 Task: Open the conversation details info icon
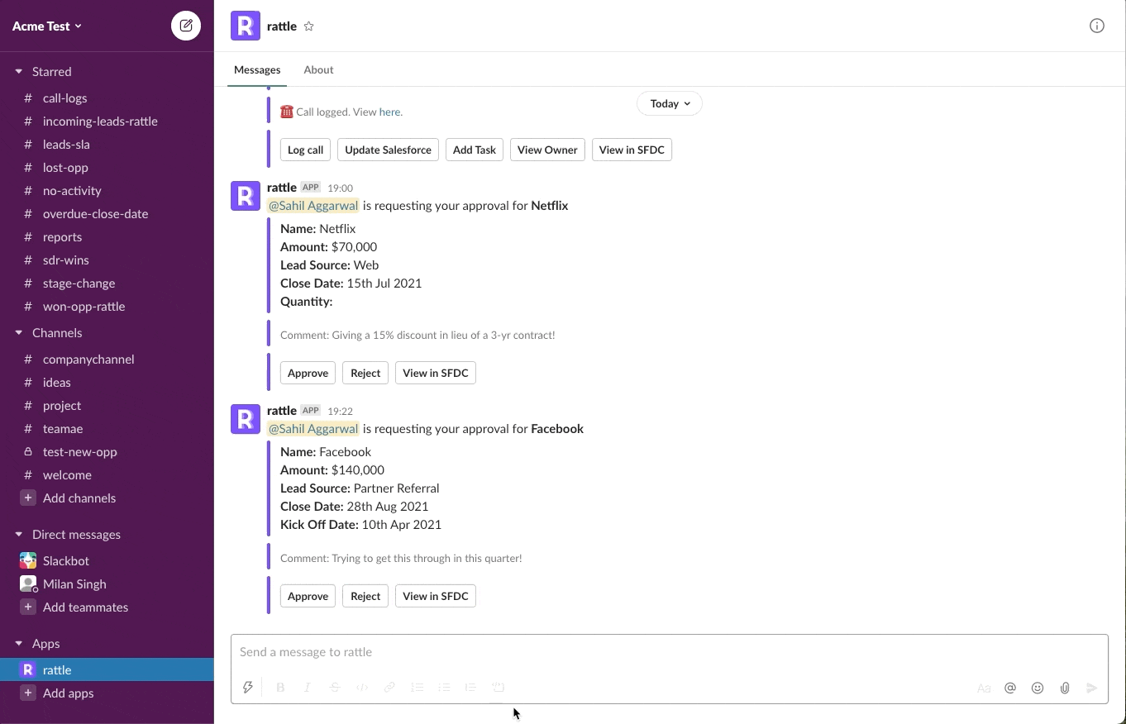[x=1097, y=26]
